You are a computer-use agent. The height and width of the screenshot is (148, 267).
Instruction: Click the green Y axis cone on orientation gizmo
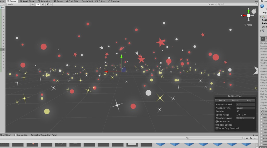pos(248,11)
